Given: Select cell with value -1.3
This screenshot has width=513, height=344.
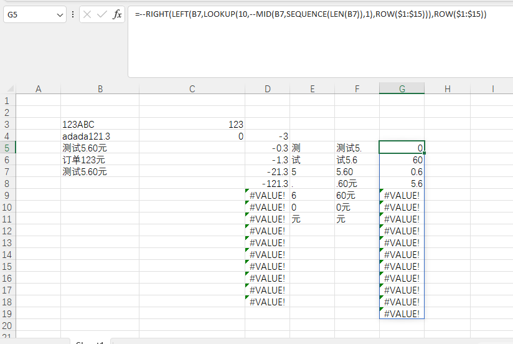Looking at the screenshot, I should point(267,160).
